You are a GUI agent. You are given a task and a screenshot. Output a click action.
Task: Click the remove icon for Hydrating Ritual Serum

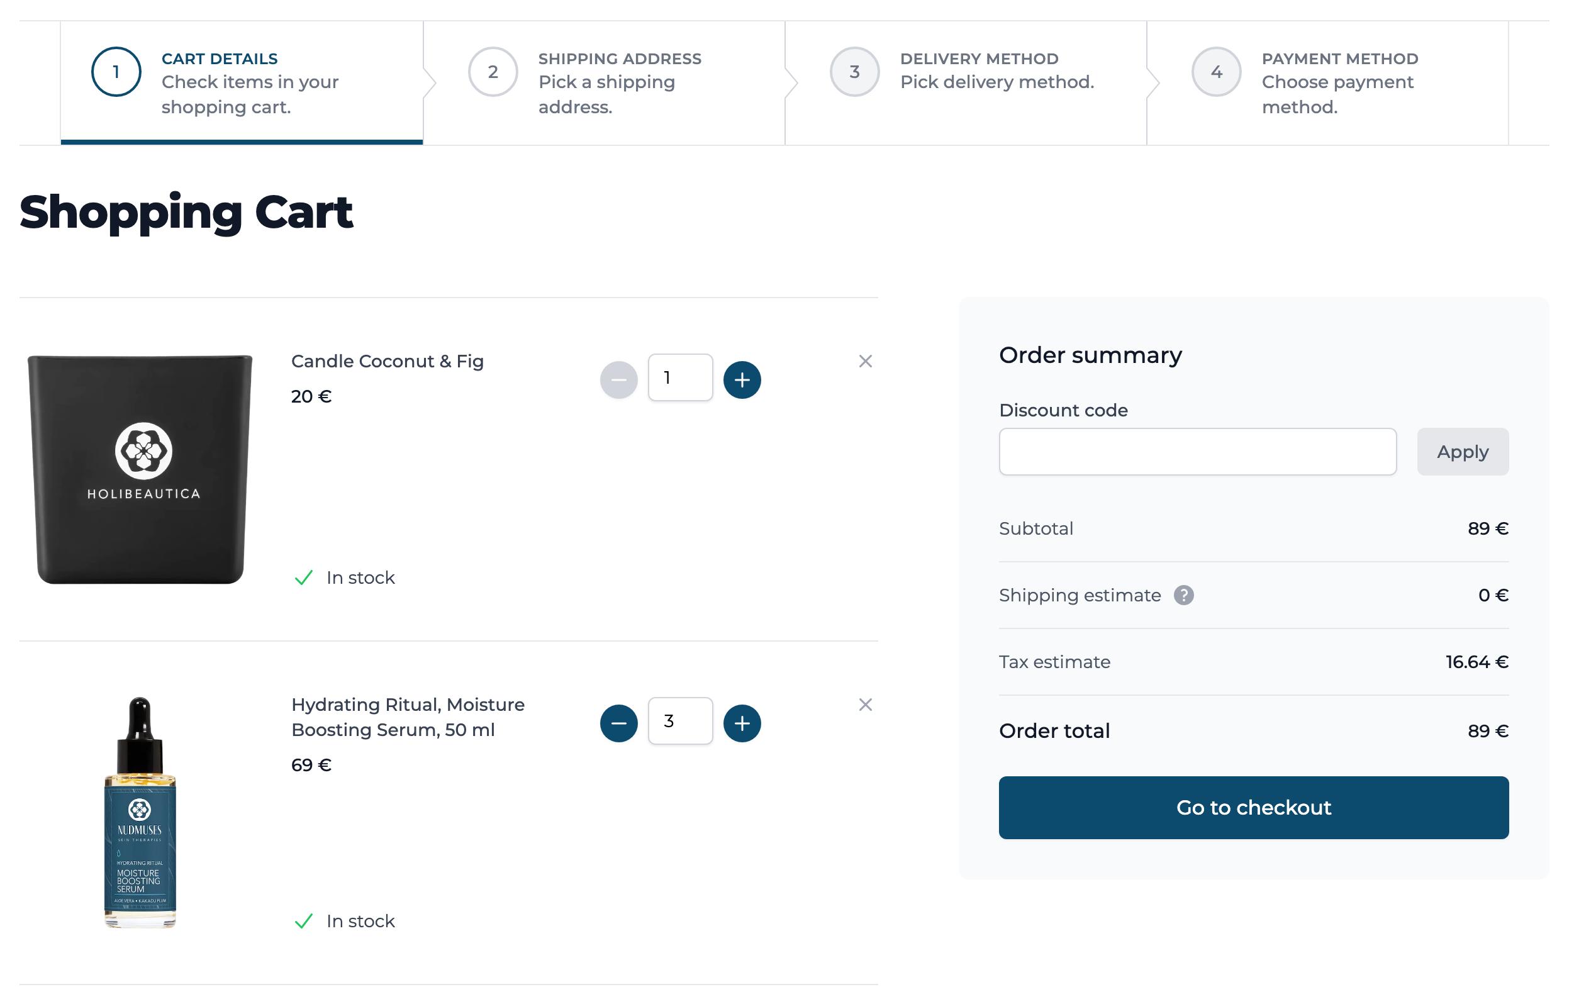click(x=865, y=703)
